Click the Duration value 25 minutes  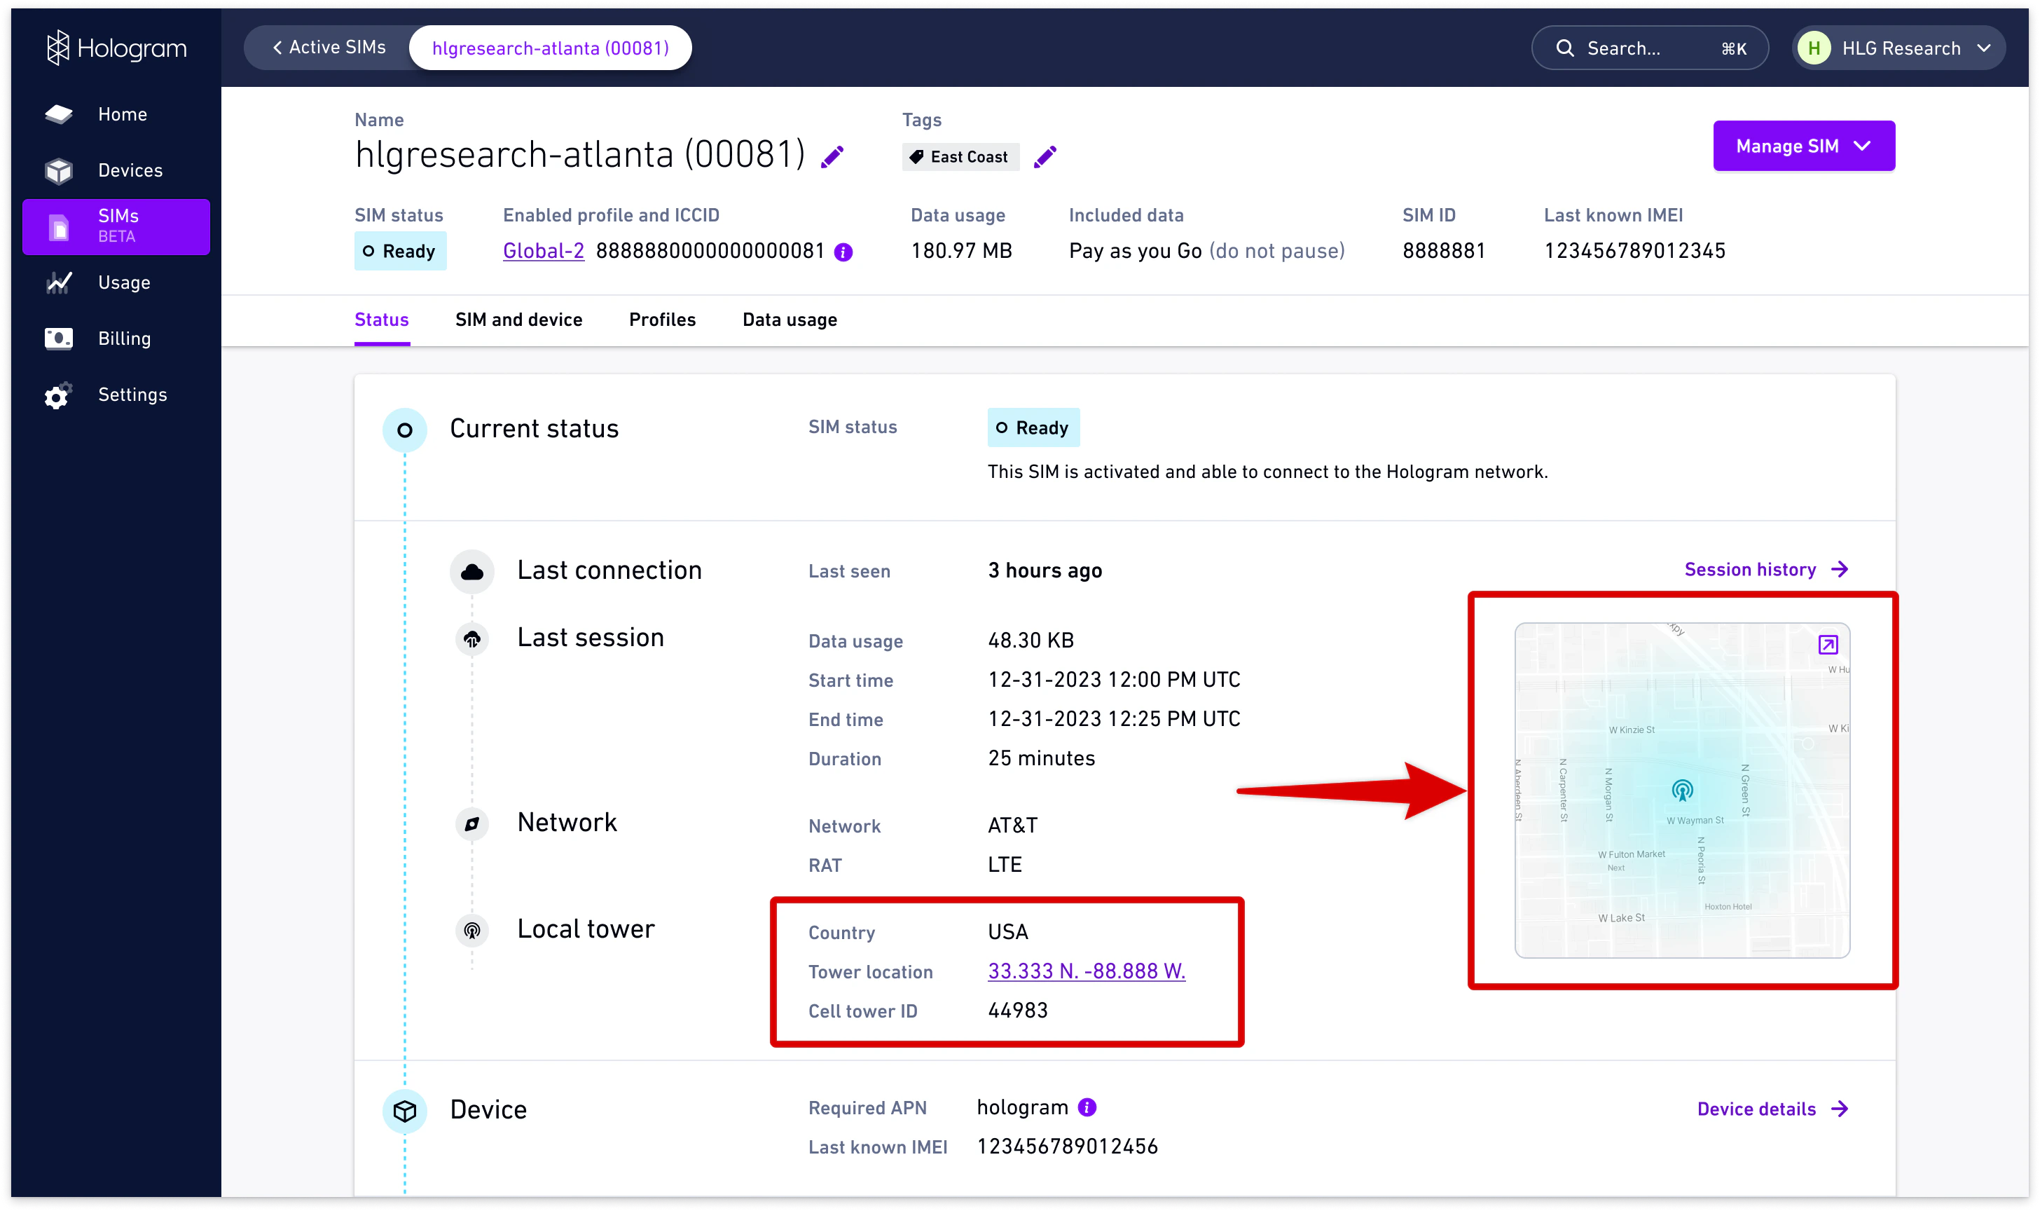(x=1042, y=758)
